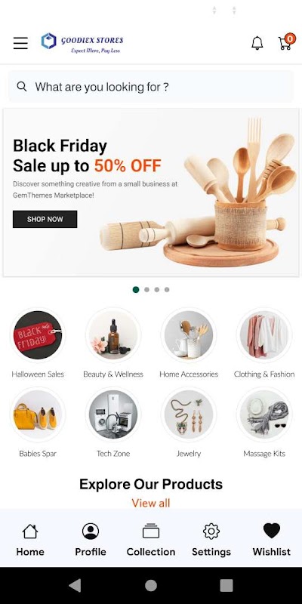Image resolution: width=302 pixels, height=604 pixels.
Task: Open the Beauty & Wellness category
Action: click(113, 343)
